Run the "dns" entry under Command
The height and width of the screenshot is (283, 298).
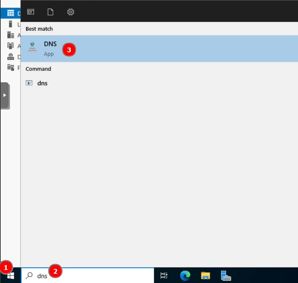tap(42, 83)
